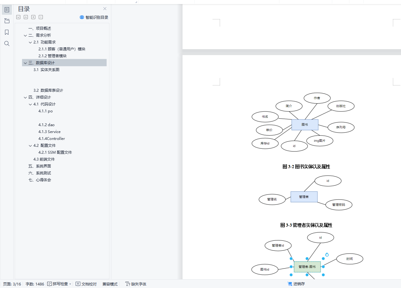
Task: Collapse the 二、需求分析 outline section
Action: (25, 35)
